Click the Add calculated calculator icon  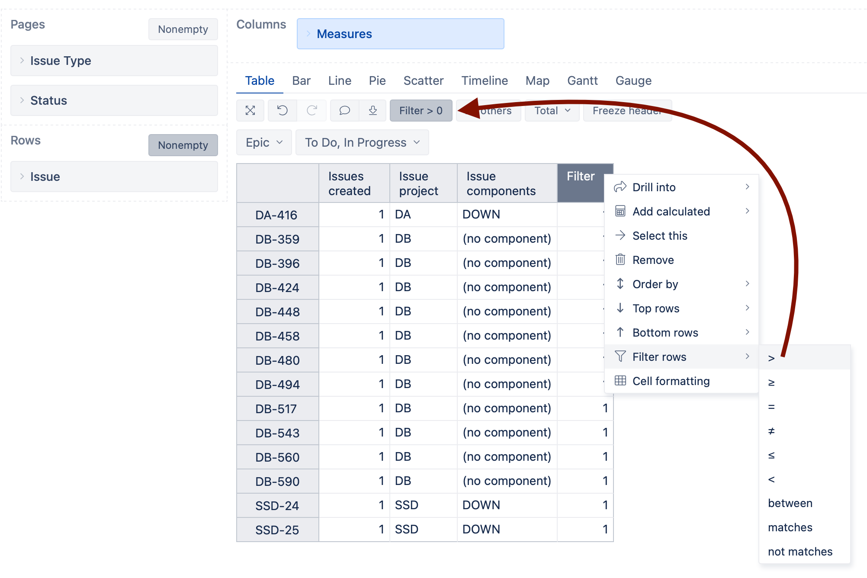[x=620, y=211]
